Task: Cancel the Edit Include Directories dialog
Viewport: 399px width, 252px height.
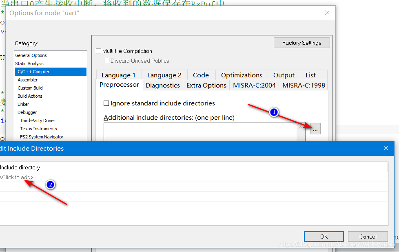Action: 368,237
